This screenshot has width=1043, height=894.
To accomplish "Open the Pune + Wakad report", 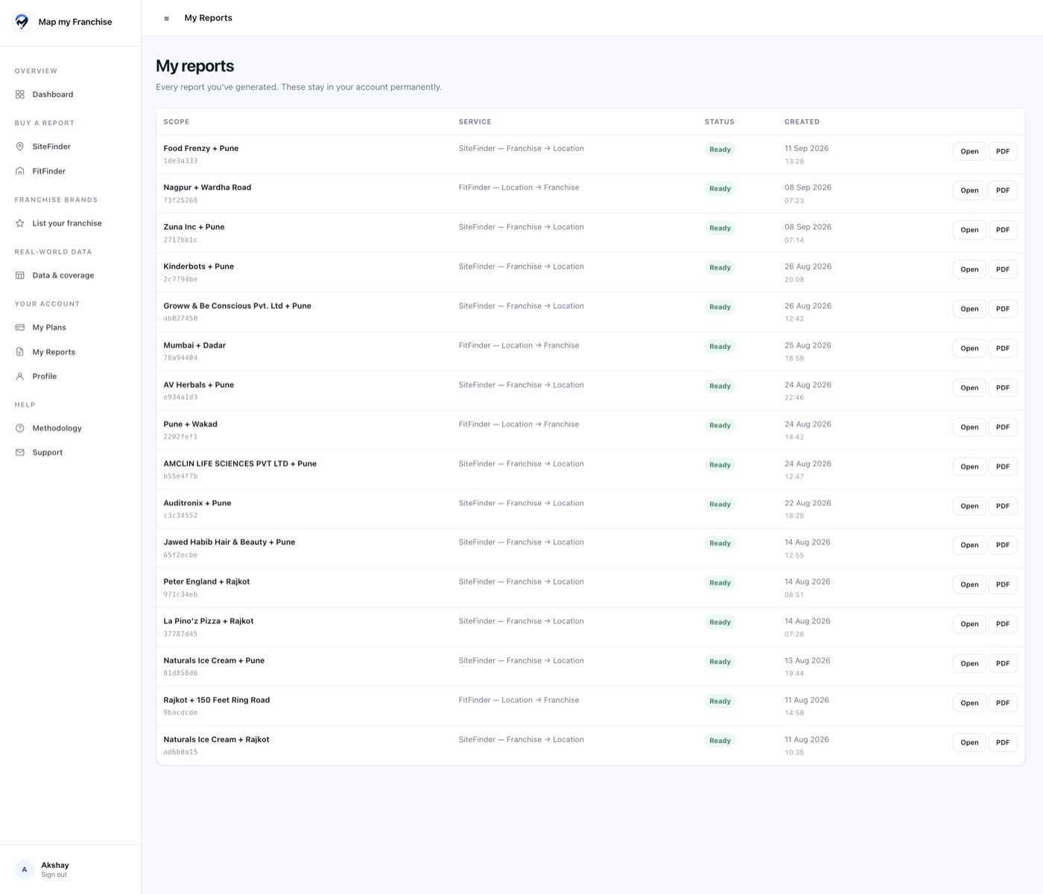I will 969,427.
